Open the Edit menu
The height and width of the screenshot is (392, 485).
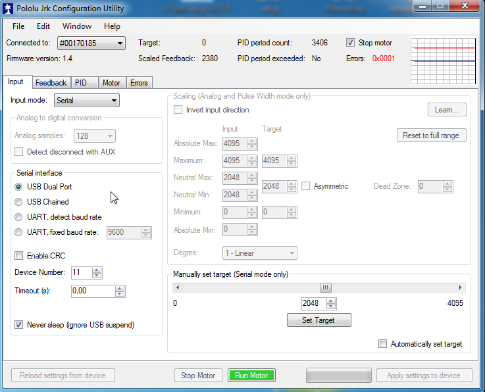tap(43, 26)
